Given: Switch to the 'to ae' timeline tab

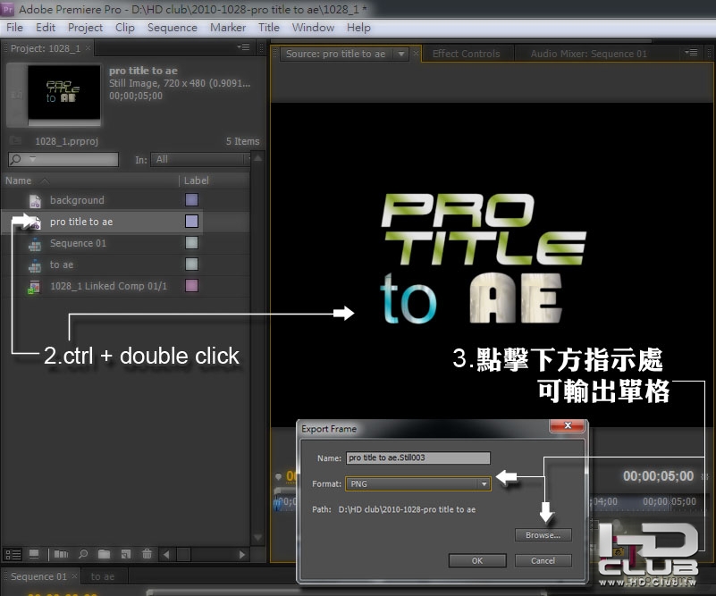Looking at the screenshot, I should (102, 576).
